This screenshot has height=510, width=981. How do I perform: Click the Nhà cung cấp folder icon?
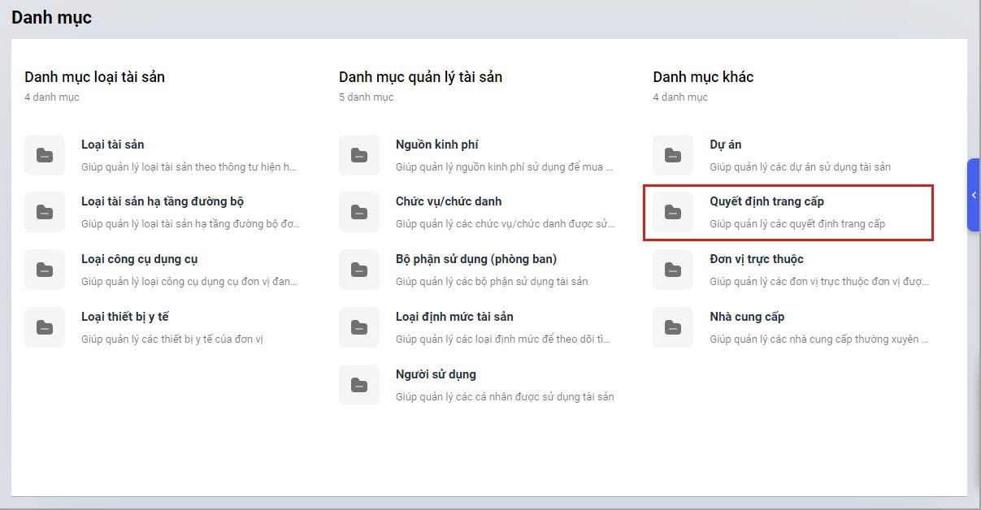coord(673,327)
